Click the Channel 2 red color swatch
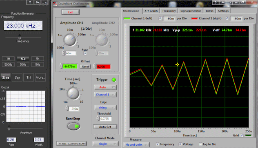The height and width of the screenshot is (148, 258). 194,18
